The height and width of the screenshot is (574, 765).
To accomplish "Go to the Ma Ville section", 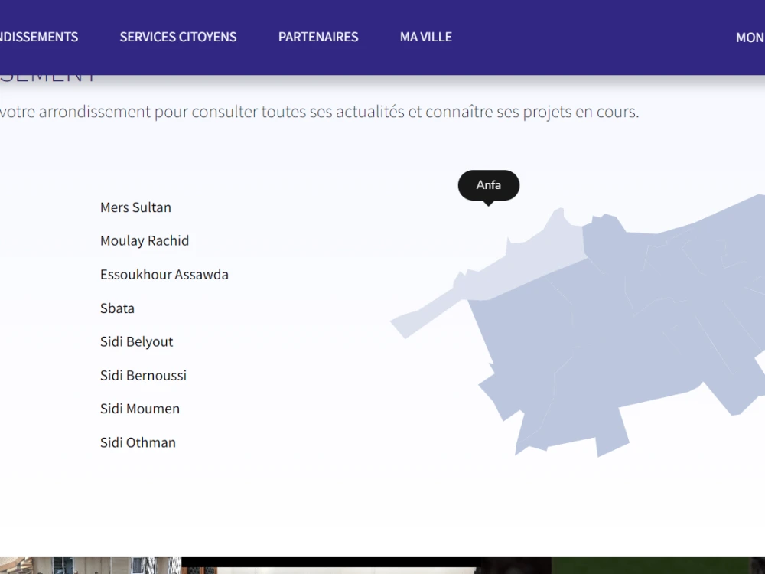I will coord(426,37).
